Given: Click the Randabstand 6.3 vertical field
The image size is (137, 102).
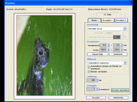Looking at the screenshot, I should pyautogui.click(x=117, y=45).
